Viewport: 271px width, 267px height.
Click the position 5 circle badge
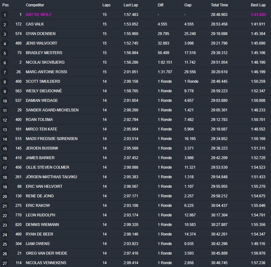tap(5, 53)
